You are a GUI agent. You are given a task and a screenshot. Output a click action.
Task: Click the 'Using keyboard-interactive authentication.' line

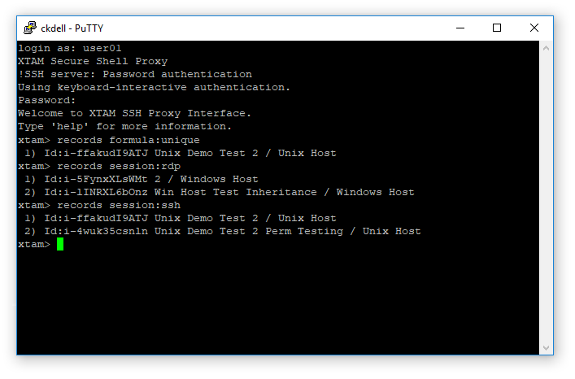(155, 88)
